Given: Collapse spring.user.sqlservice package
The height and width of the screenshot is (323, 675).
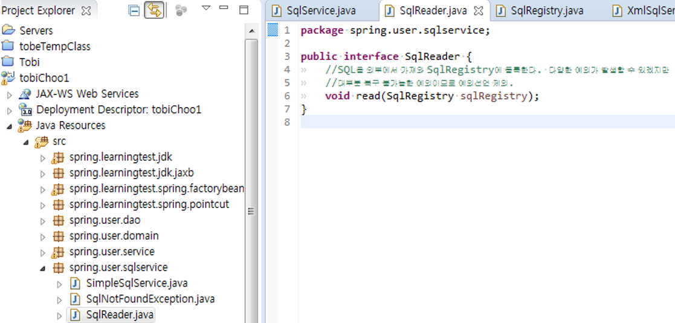Looking at the screenshot, I should [43, 269].
